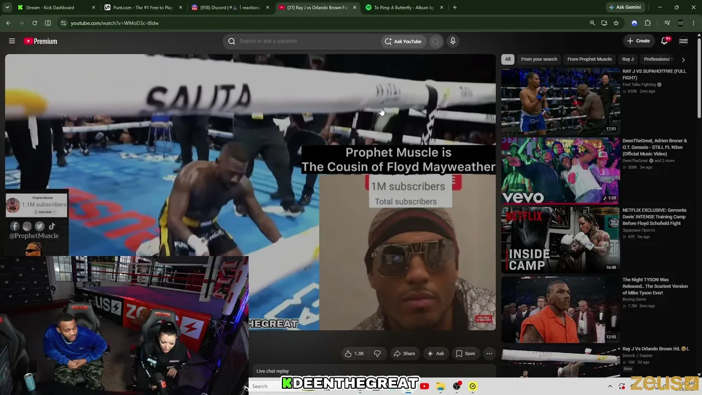The height and width of the screenshot is (395, 702).
Task: Open Chrome profile avatar in toolbar
Action: (x=681, y=23)
